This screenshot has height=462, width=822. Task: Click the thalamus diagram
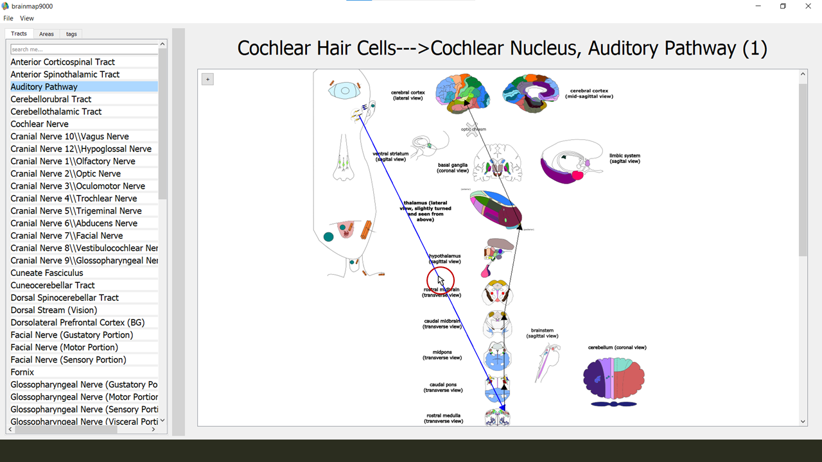pos(496,210)
